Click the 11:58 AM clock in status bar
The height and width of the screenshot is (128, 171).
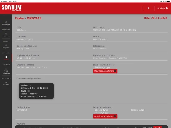[x=4, y=1]
